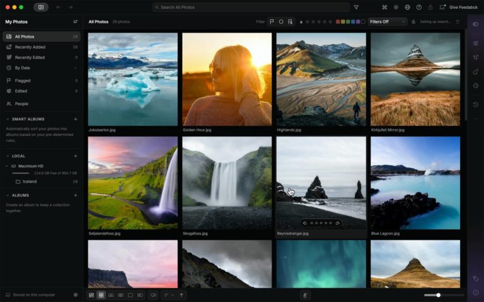Toggle the flagged filter flag icon

[272, 21]
